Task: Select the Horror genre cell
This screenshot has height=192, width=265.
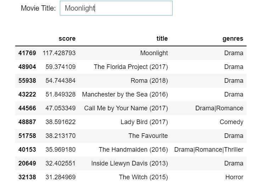Action: (x=234, y=177)
